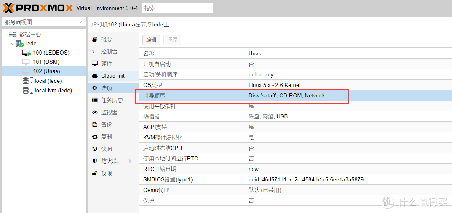Switch to the 硬件 section
Viewport: 452px width, 213px height.
click(x=107, y=64)
